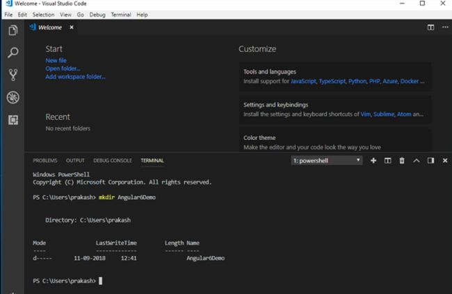Move the panel to the right side
Screen dimensions: 452x294
pos(430,160)
